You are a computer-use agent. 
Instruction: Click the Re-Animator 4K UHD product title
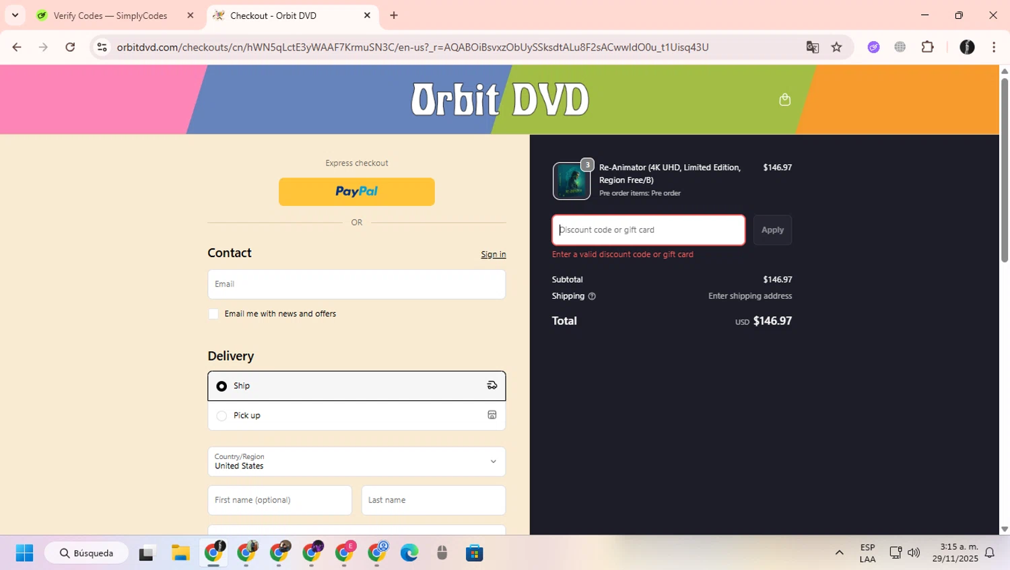coord(670,174)
